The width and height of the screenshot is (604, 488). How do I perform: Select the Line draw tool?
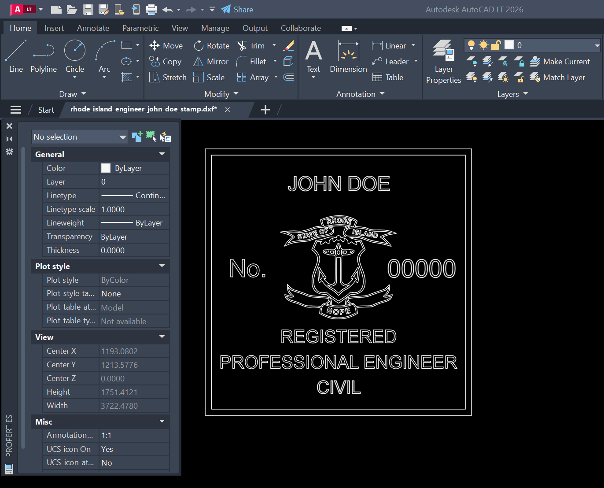tap(16, 57)
